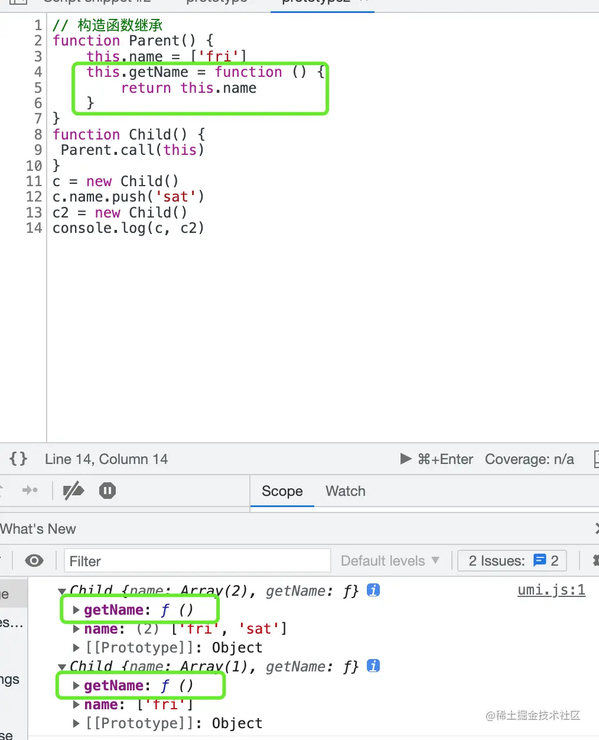Run the snippet with ⌘+Enter button
599x740 pixels.
point(437,459)
